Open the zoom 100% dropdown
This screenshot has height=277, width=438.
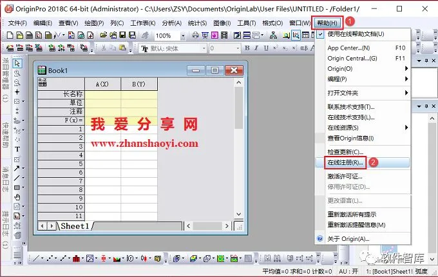pyautogui.click(x=183, y=35)
